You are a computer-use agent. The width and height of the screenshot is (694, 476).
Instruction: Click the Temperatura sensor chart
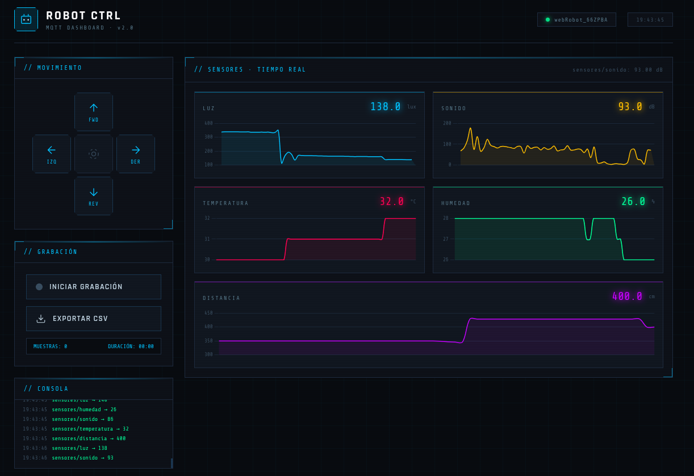pyautogui.click(x=310, y=239)
